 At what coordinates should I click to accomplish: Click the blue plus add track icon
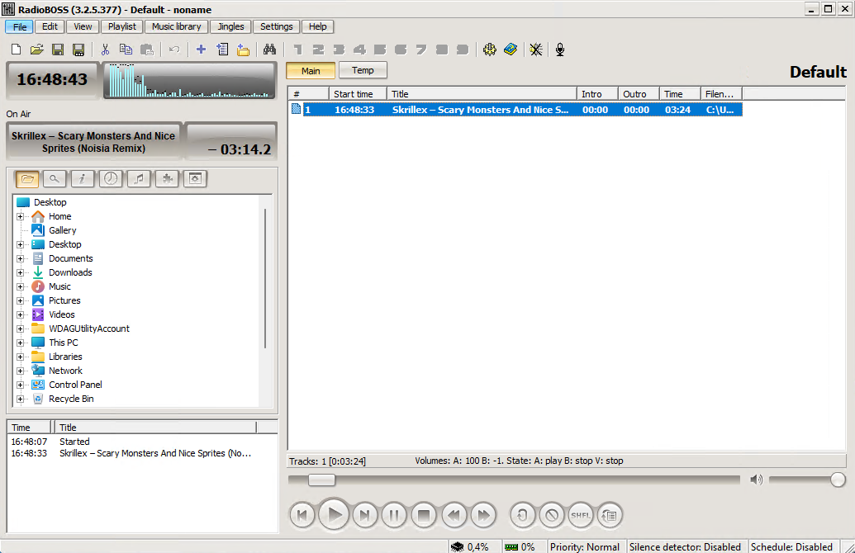pos(201,50)
